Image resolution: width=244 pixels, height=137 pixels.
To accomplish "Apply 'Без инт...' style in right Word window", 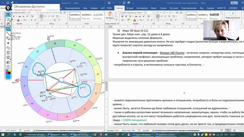I will coord(203,16).
